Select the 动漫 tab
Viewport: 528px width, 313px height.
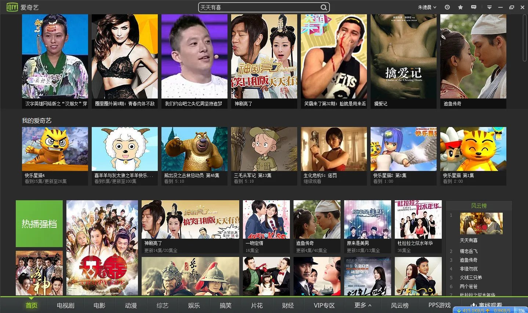[x=131, y=305]
